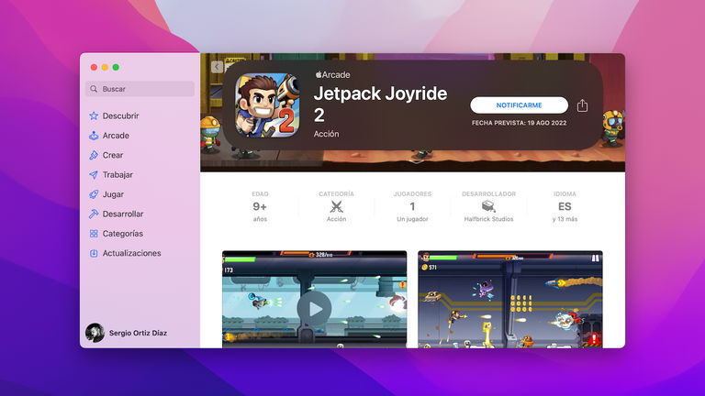Minimize the App Store window

click(105, 67)
